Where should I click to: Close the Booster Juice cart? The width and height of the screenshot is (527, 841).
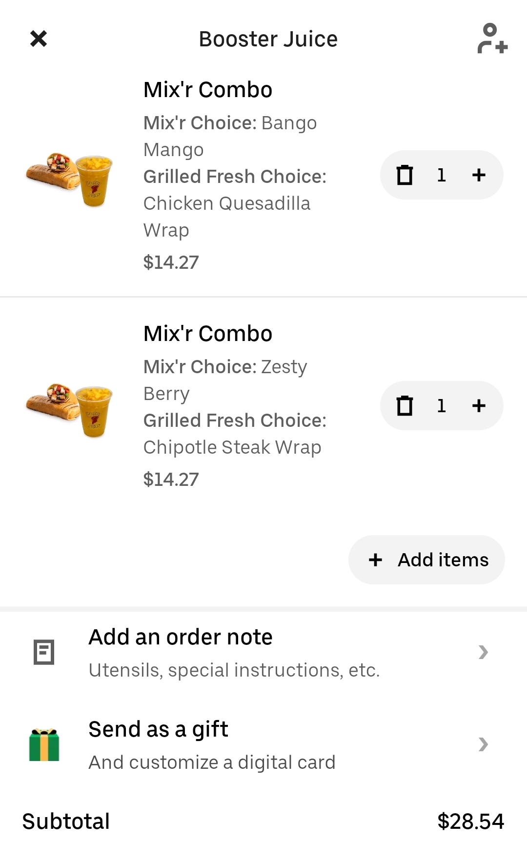[39, 39]
